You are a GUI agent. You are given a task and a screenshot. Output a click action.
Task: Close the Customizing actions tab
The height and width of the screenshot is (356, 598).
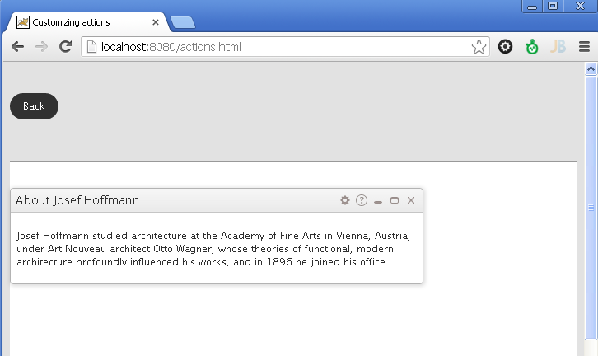pos(156,22)
